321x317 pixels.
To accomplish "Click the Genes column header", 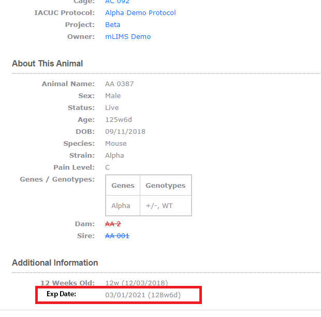I will tap(123, 186).
